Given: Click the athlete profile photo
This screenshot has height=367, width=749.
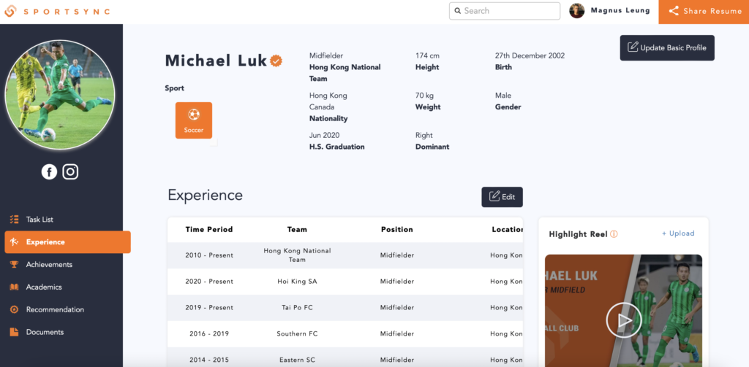Looking at the screenshot, I should click(x=60, y=95).
